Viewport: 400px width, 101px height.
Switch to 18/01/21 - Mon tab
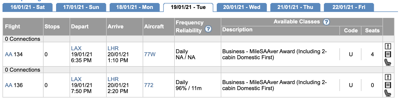[x=135, y=7]
